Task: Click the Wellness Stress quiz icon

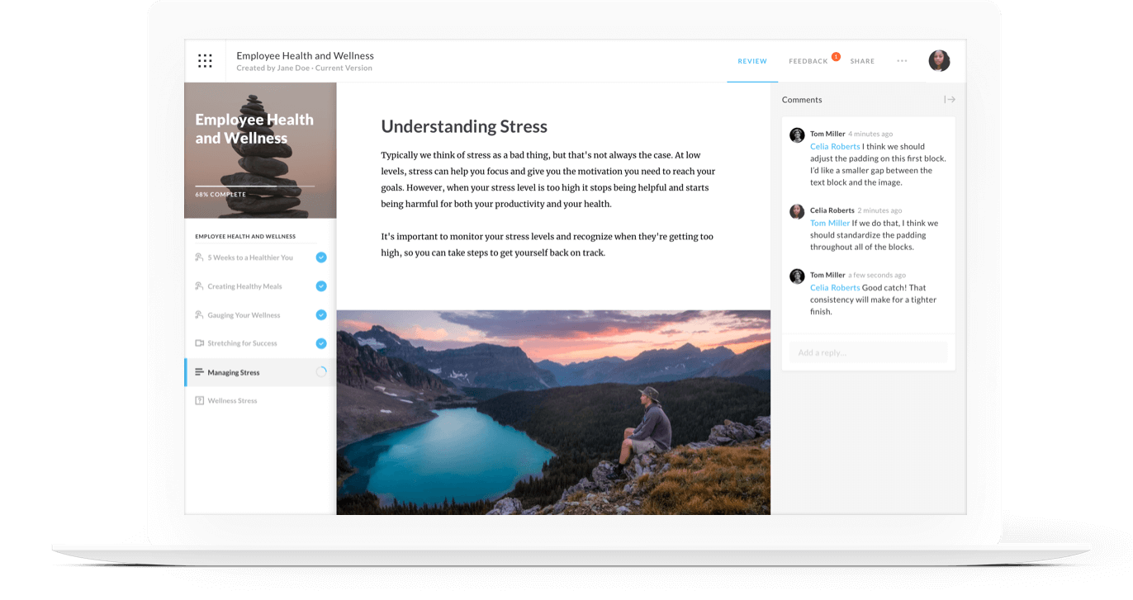Action: 199,400
